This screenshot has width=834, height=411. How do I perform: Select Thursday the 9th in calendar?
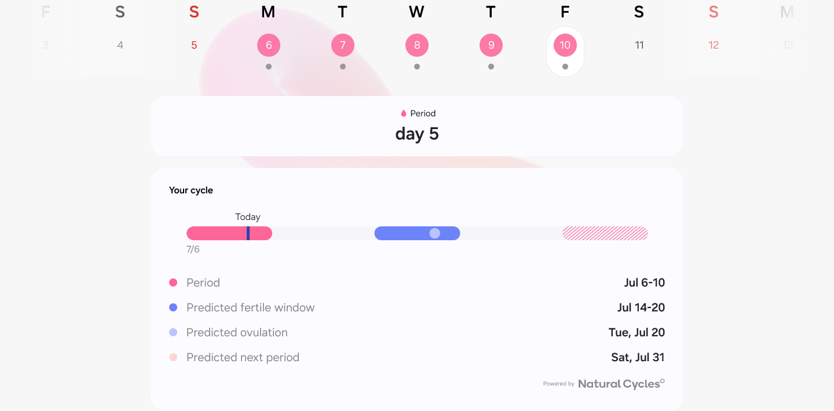coord(491,45)
